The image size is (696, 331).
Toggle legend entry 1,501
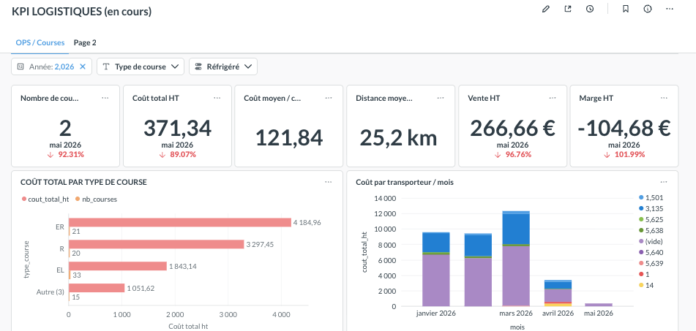[651, 197]
